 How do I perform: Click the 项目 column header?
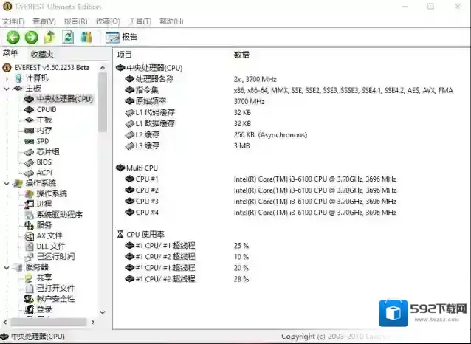pos(125,55)
